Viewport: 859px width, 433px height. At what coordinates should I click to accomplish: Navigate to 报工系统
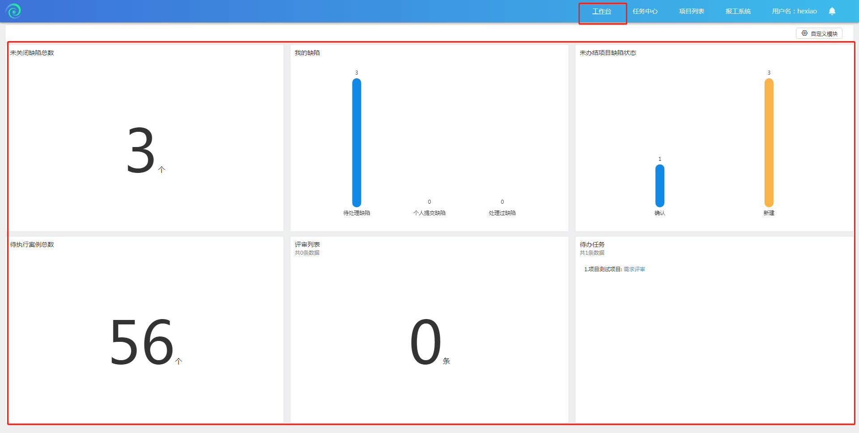(738, 12)
